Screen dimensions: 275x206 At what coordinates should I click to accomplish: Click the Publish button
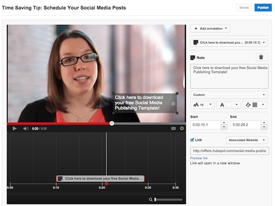[263, 8]
